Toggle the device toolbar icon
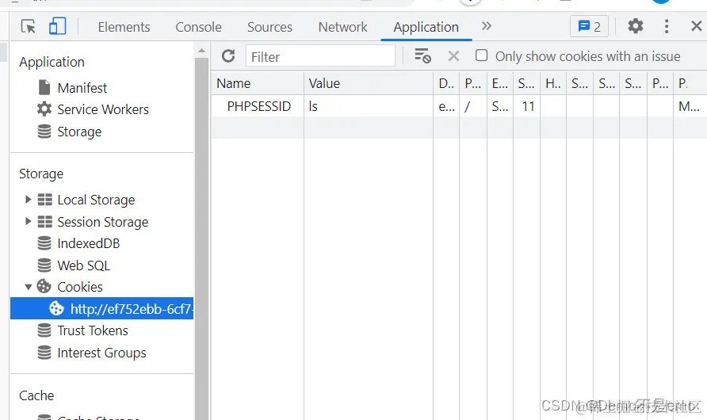This screenshot has width=707, height=420. click(x=57, y=26)
